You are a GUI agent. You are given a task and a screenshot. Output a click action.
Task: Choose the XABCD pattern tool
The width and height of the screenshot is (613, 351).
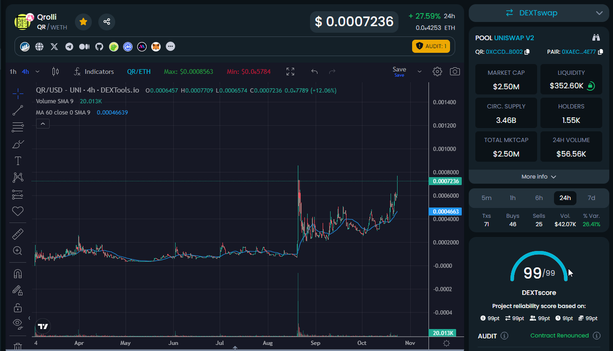pos(18,178)
